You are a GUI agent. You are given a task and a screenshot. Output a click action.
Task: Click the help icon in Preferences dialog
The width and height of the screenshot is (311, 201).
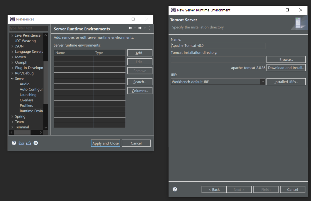(x=14, y=143)
